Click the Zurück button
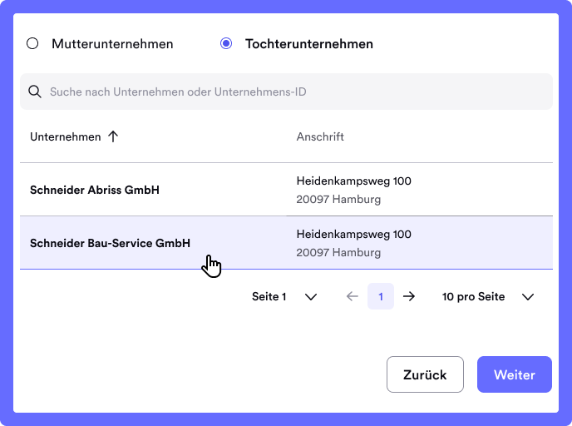The width and height of the screenshot is (572, 426). point(425,374)
